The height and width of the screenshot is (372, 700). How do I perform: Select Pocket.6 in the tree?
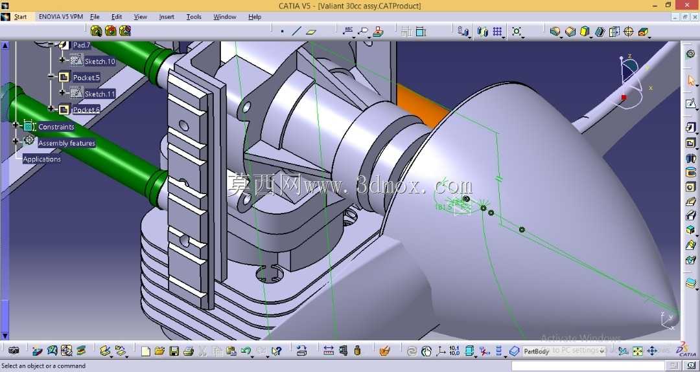(86, 110)
